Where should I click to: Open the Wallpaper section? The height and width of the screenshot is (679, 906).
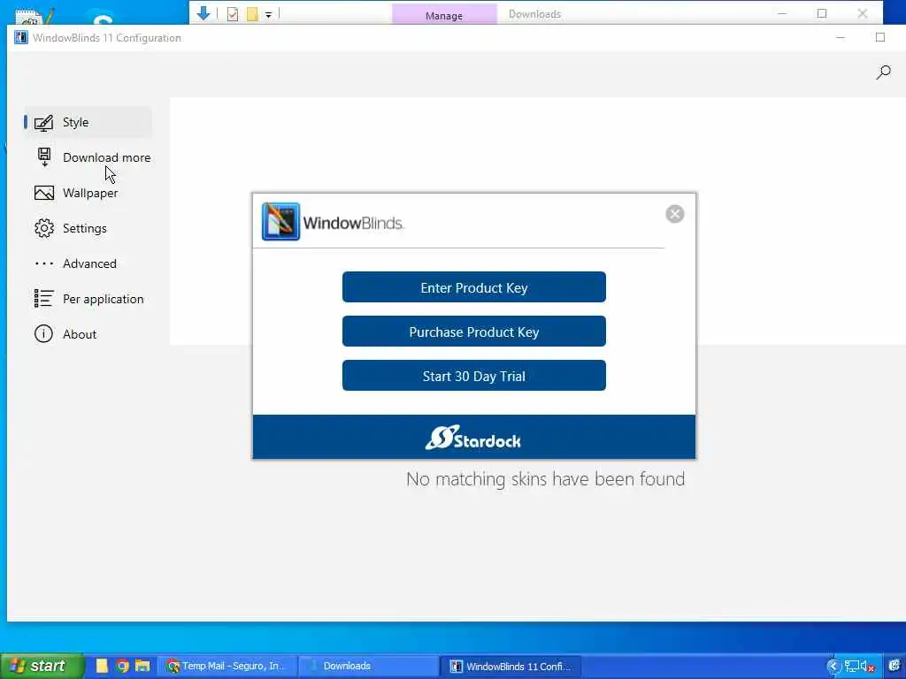(88, 193)
